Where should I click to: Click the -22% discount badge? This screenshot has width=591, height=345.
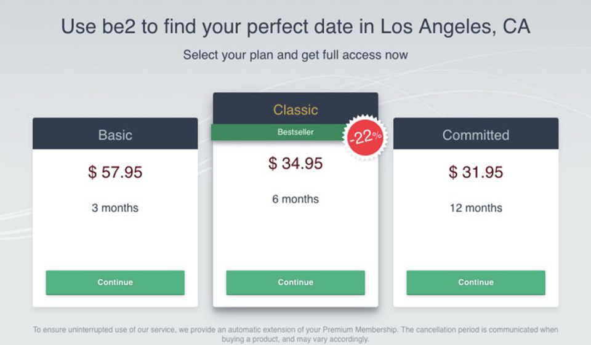point(365,137)
